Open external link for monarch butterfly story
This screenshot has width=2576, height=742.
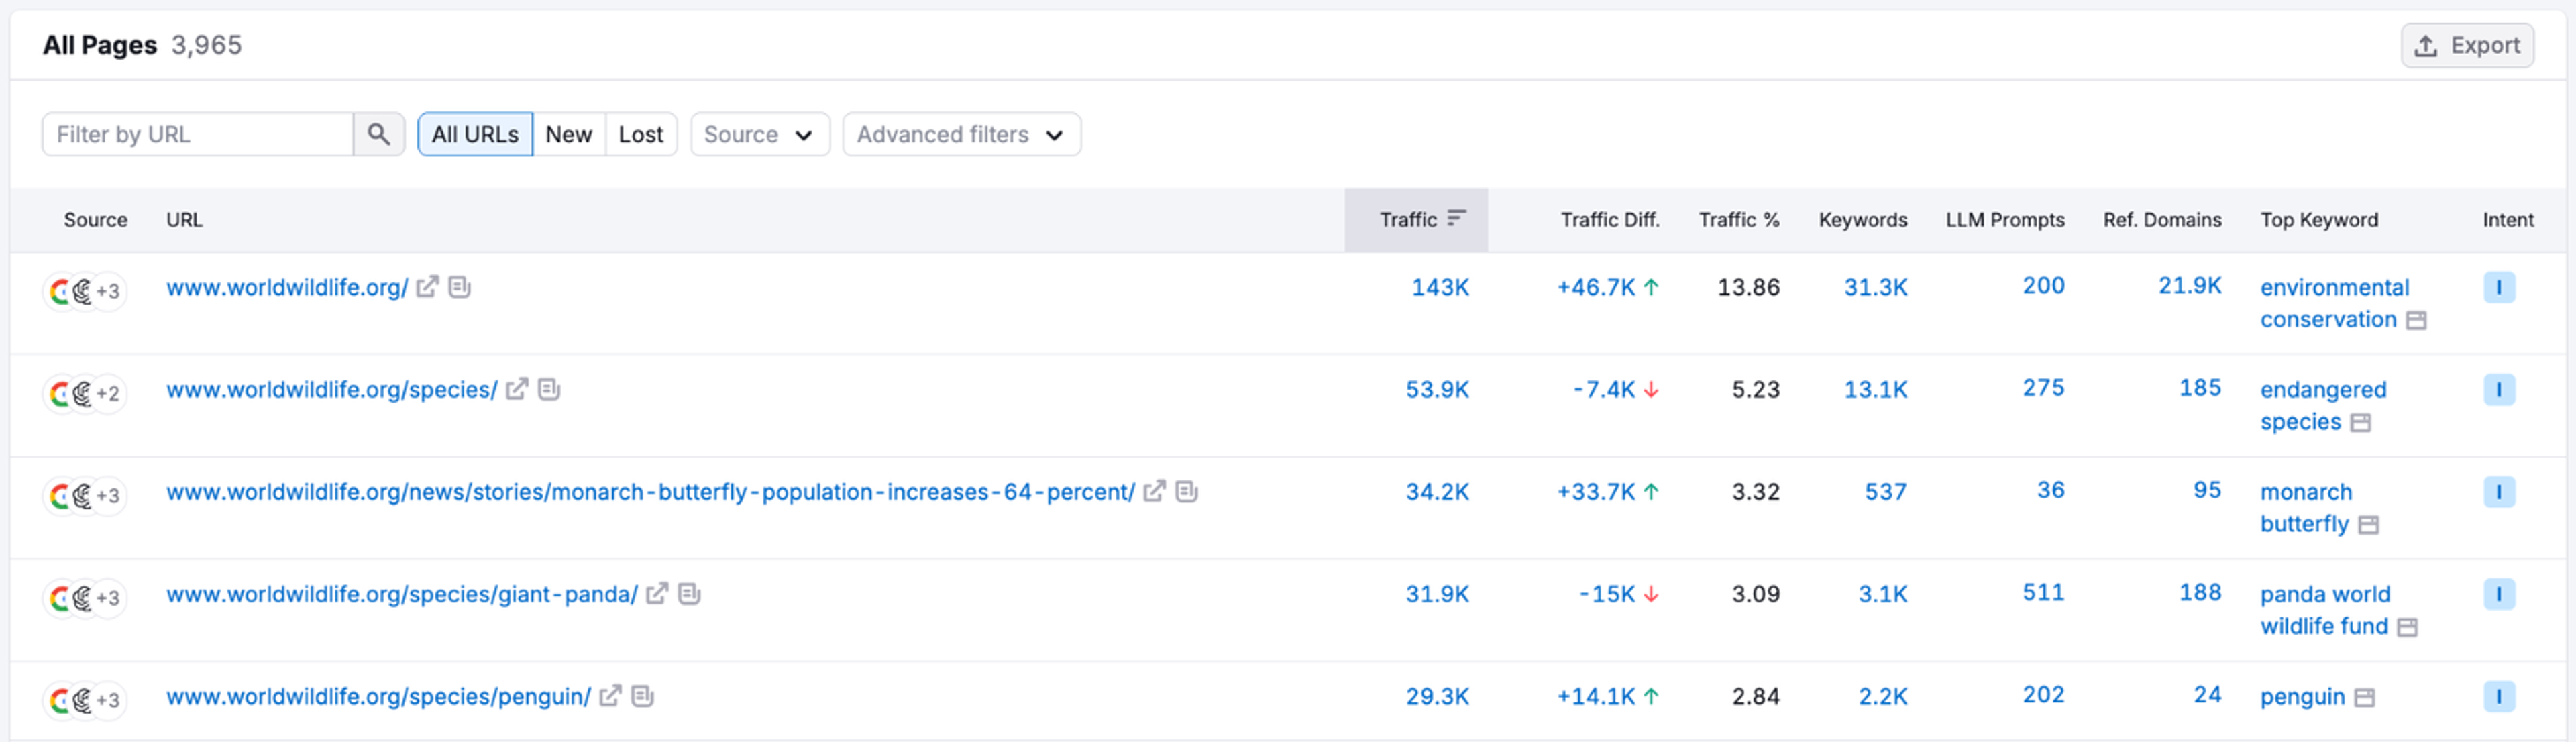tap(1154, 491)
